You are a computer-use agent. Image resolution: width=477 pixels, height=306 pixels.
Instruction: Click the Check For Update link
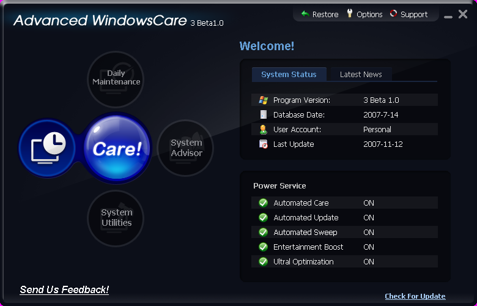pyautogui.click(x=415, y=296)
